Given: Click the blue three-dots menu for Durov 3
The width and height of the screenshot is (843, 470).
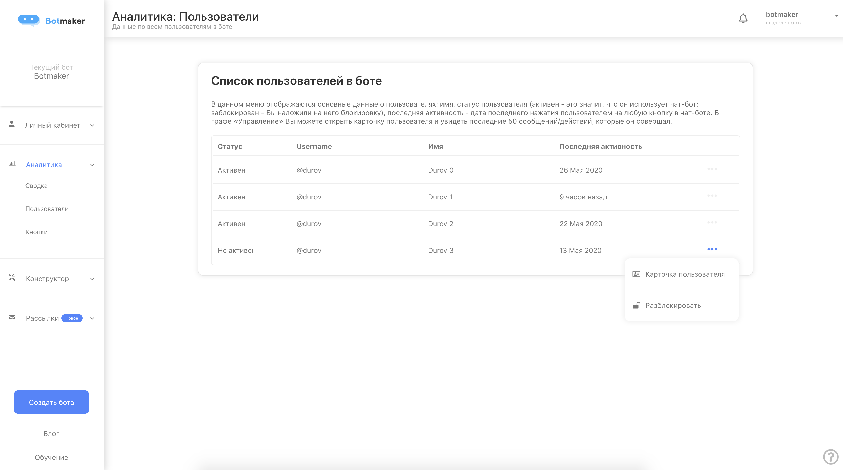Looking at the screenshot, I should 712,249.
